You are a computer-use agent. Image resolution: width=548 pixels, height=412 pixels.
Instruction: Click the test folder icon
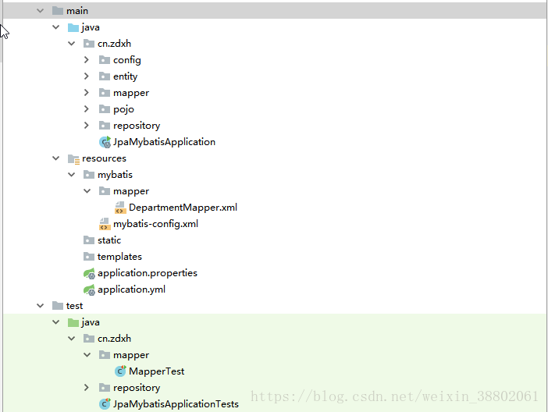[x=57, y=306]
